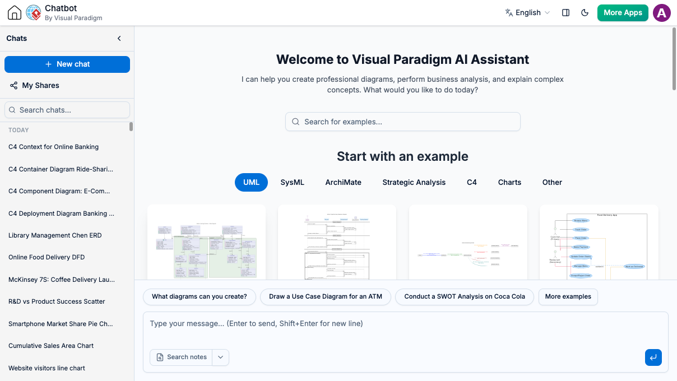Open the class diagram example thumbnail
The width and height of the screenshot is (677, 381).
(206, 243)
